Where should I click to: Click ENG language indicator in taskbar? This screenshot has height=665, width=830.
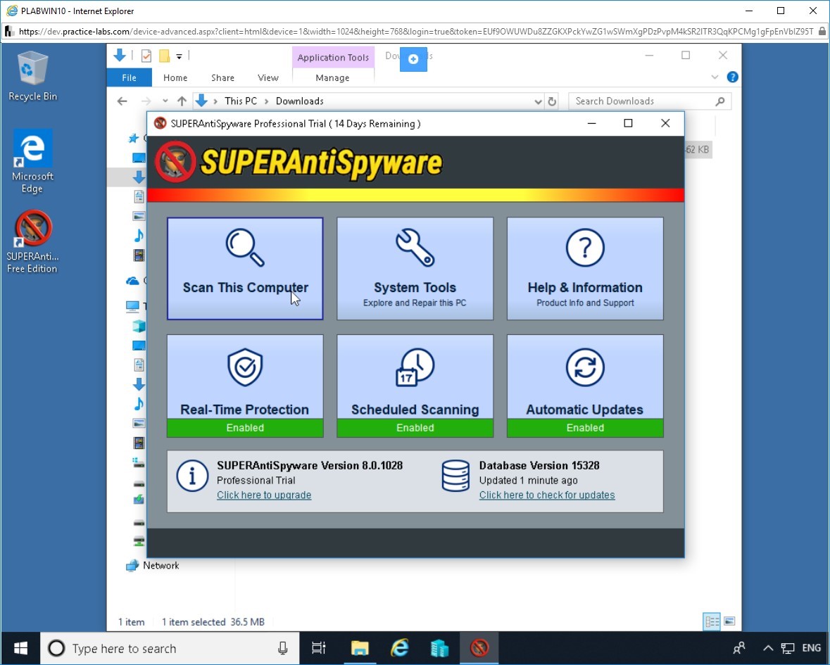click(x=812, y=648)
